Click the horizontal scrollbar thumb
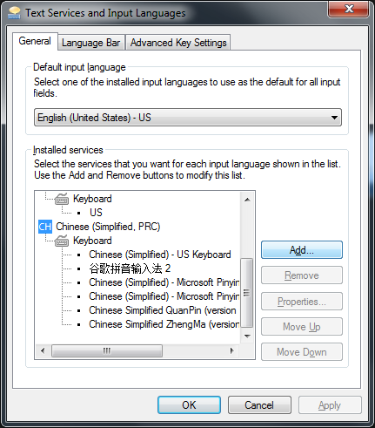Image resolution: width=375 pixels, height=428 pixels. (x=107, y=350)
